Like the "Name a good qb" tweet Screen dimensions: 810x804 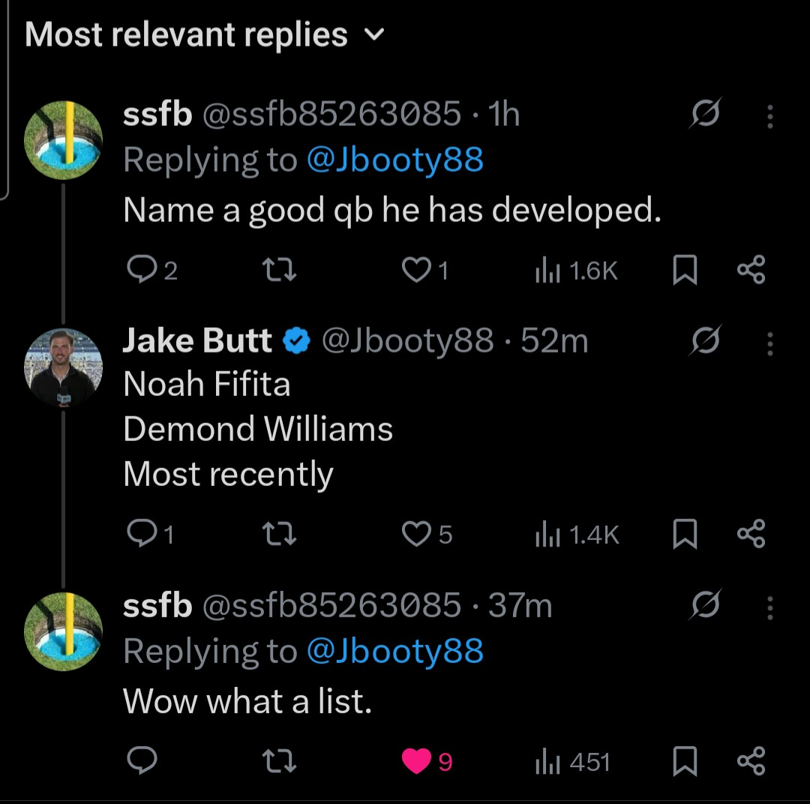pyautogui.click(x=415, y=270)
